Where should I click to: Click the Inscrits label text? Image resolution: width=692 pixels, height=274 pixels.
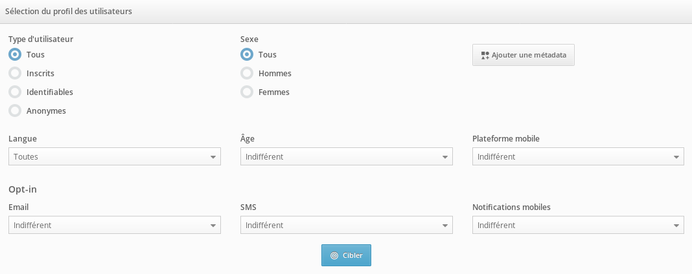click(x=40, y=74)
